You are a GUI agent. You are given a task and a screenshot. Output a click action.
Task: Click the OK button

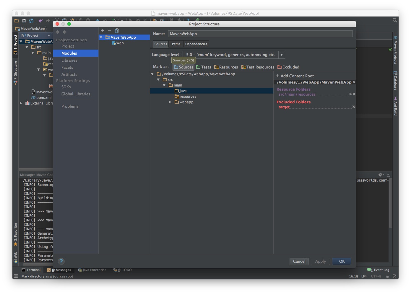(342, 261)
